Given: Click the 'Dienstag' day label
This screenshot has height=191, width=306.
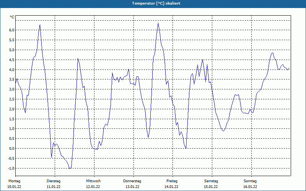Looking at the screenshot, I should [x=54, y=181].
